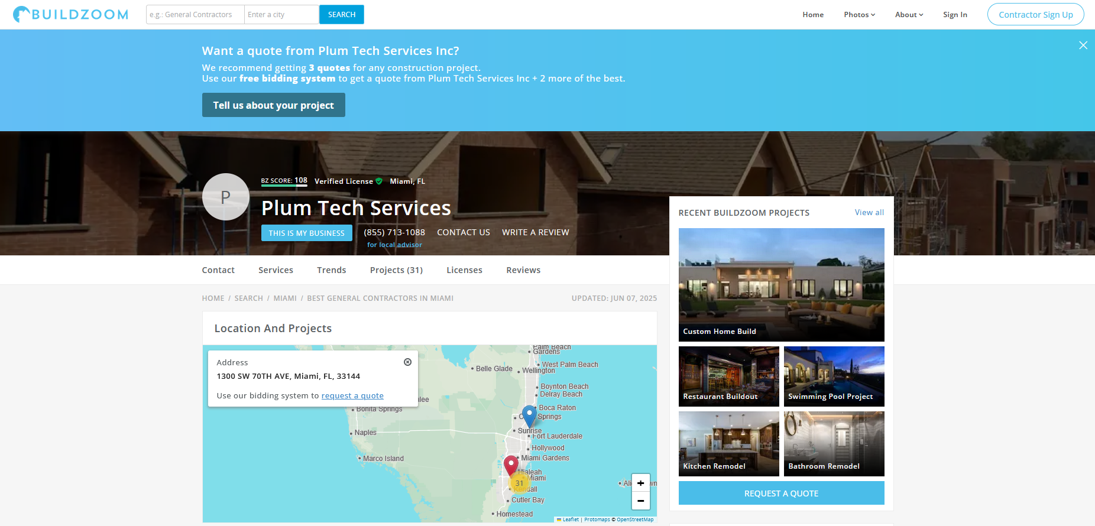Click WRITE A REVIEW link

536,232
